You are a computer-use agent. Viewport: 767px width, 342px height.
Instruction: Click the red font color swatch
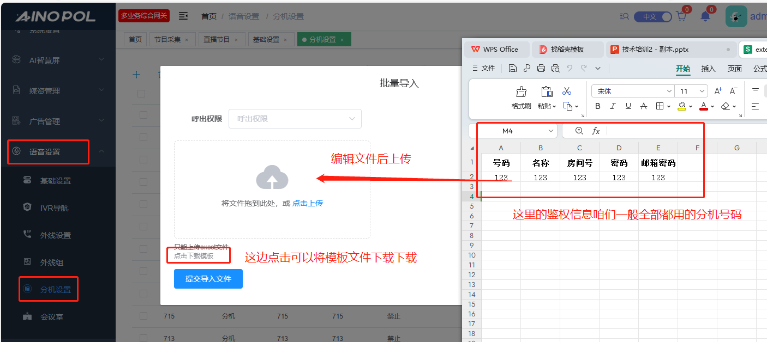703,106
